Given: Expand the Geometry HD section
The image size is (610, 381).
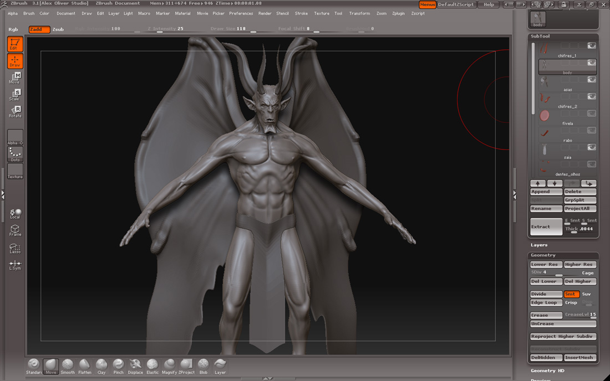Looking at the screenshot, I should (x=547, y=370).
